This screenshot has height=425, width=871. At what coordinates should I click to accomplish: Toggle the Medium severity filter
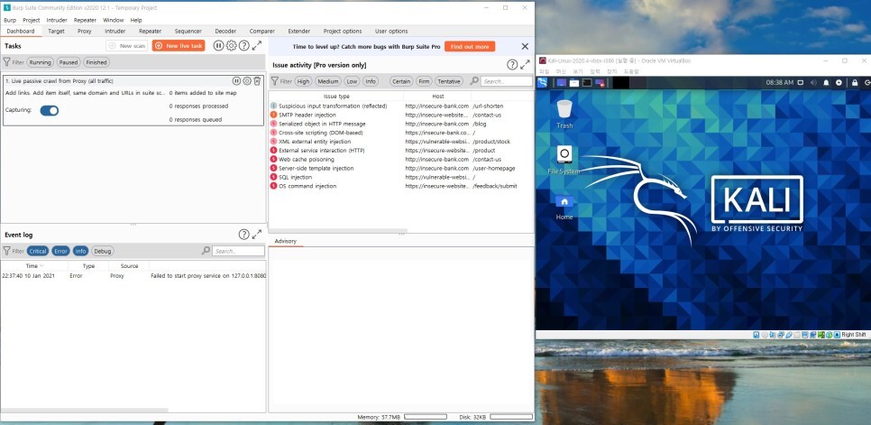[328, 81]
